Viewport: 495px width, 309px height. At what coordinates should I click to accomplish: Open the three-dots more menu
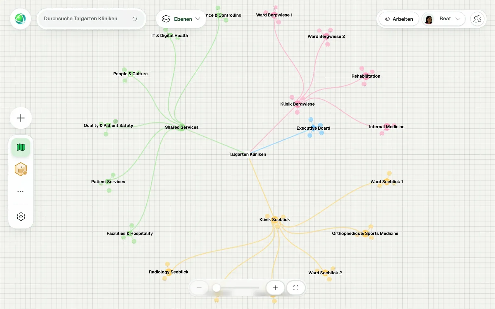[x=20, y=191]
